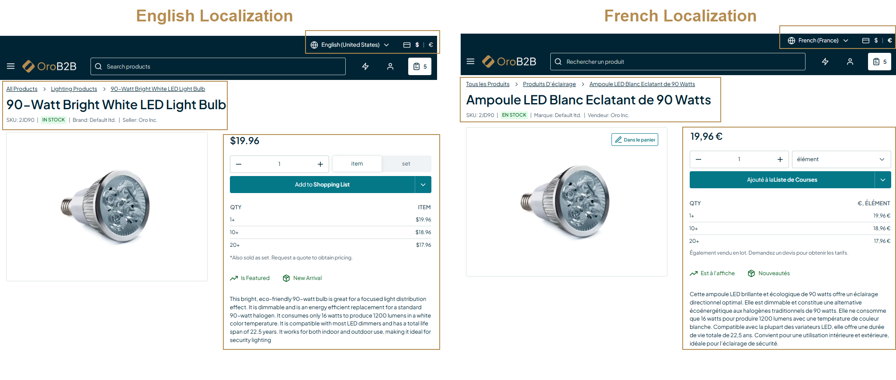Open the user account icon in English header

pos(390,66)
